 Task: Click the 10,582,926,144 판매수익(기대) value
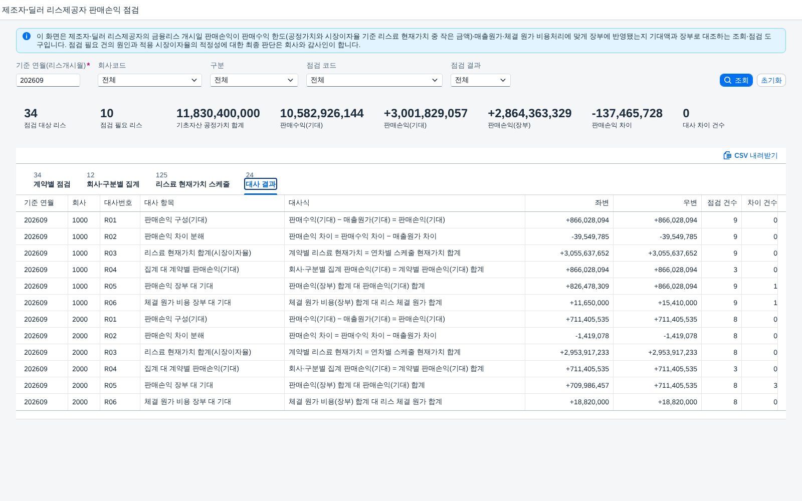pos(322,114)
